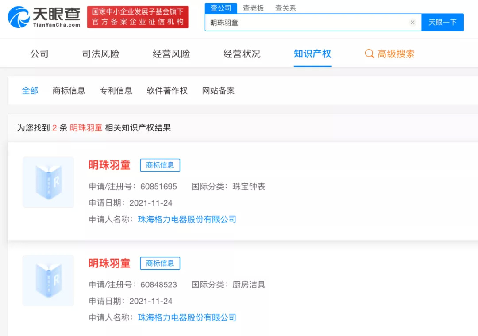Select registration number 60851695 text
The image size is (478, 336).
coord(158,187)
